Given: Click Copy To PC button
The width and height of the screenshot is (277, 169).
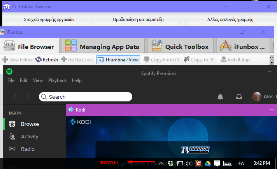Looking at the screenshot, I should pyautogui.click(x=200, y=60).
